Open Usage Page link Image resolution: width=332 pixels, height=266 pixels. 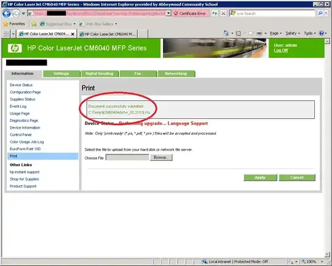[20, 114]
